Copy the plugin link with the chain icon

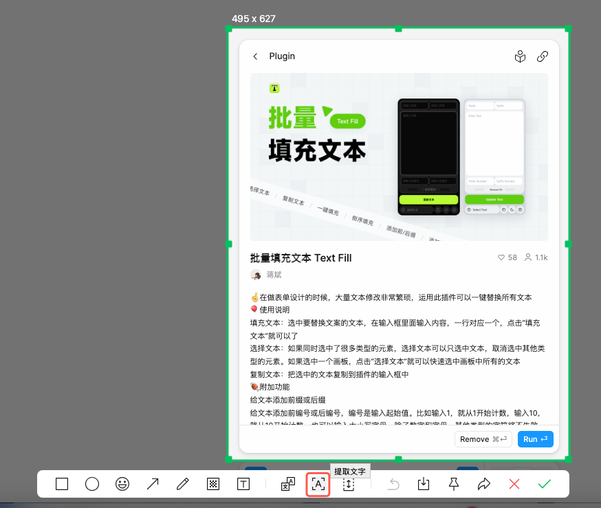click(543, 56)
